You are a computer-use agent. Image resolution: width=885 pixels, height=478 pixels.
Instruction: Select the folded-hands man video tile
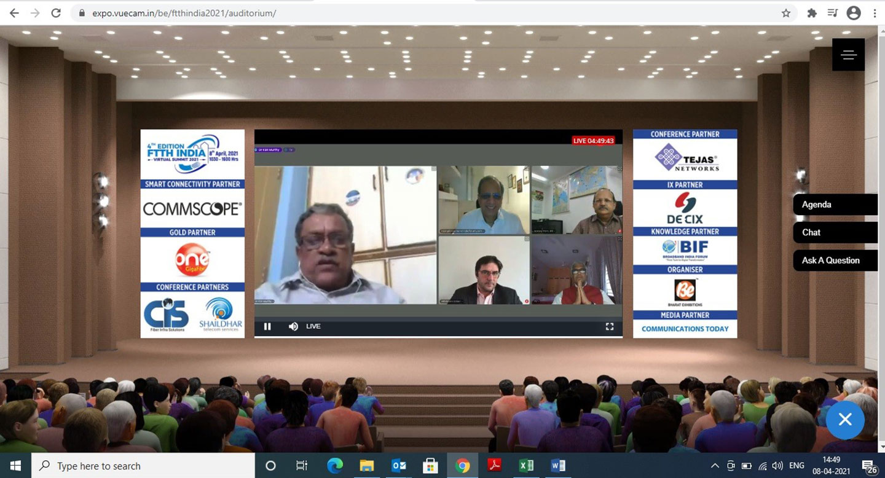click(576, 270)
